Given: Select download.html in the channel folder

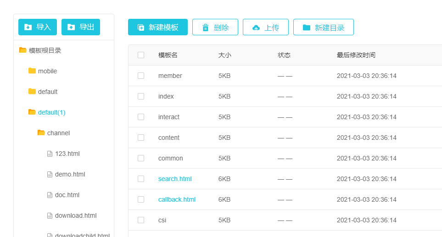Looking at the screenshot, I should click(75, 215).
